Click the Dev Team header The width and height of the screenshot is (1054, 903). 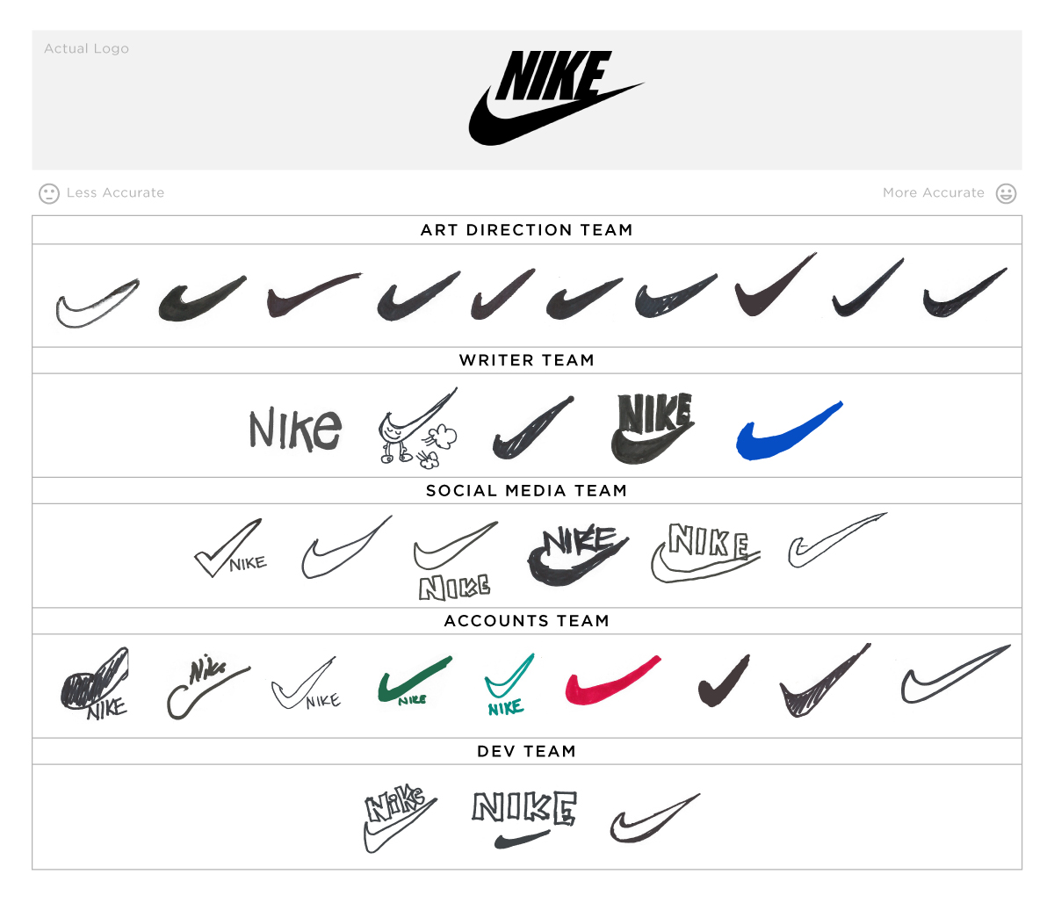click(527, 752)
